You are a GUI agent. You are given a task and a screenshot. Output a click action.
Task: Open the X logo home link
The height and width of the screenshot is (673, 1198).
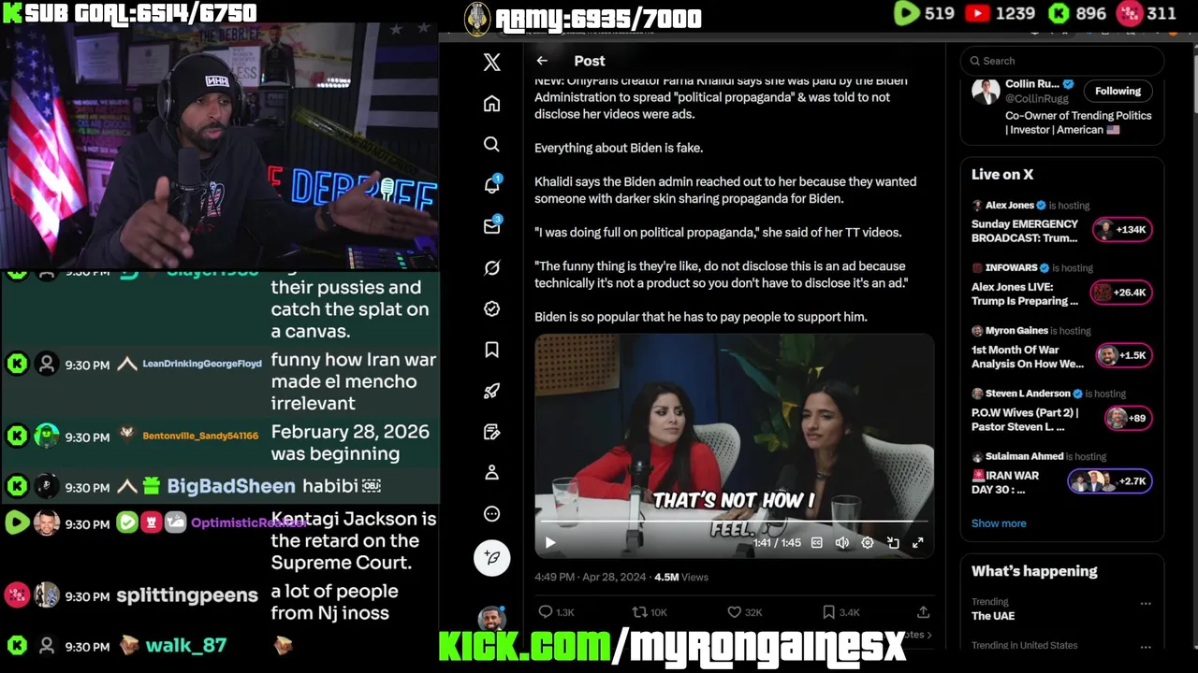coord(491,62)
